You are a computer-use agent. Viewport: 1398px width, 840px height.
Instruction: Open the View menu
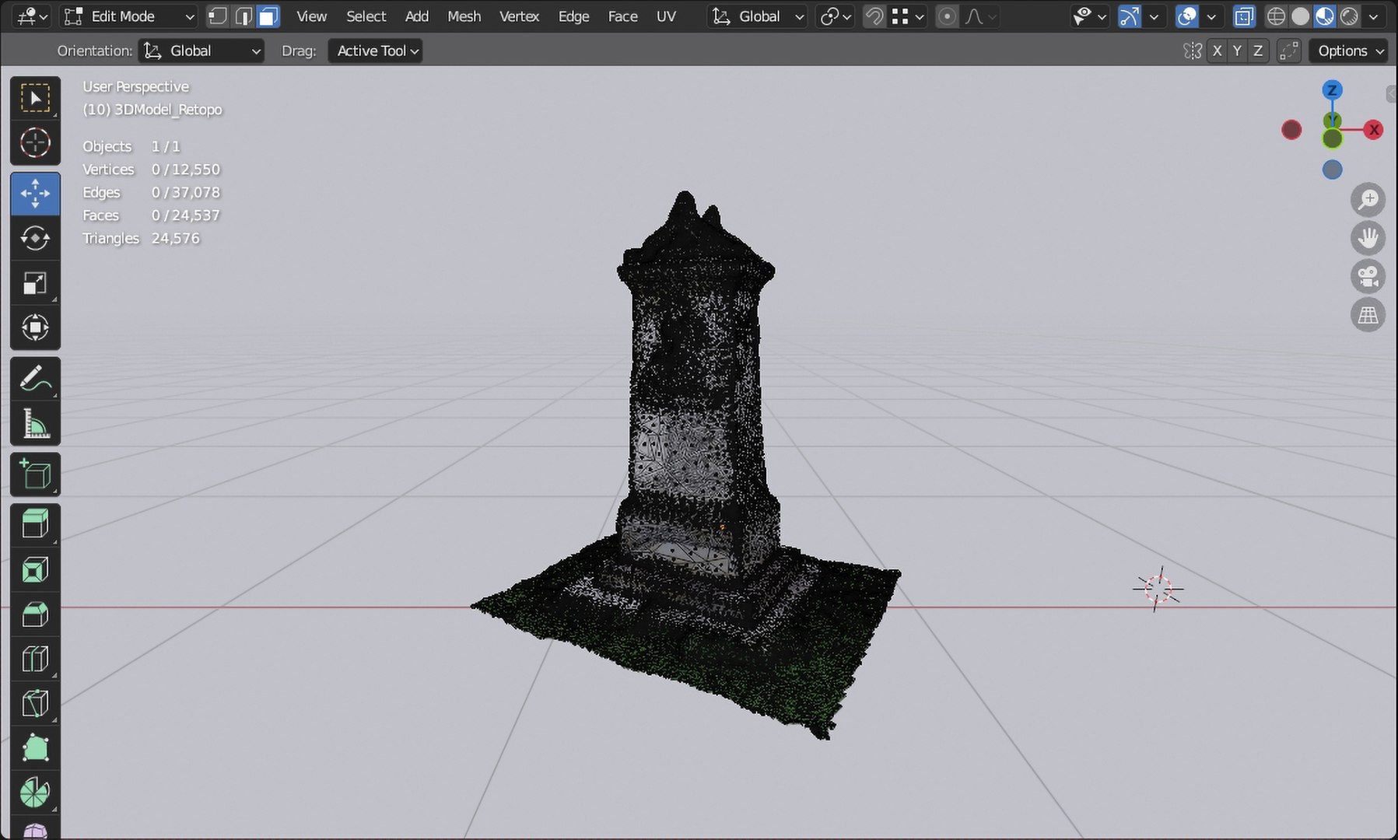[x=311, y=16]
